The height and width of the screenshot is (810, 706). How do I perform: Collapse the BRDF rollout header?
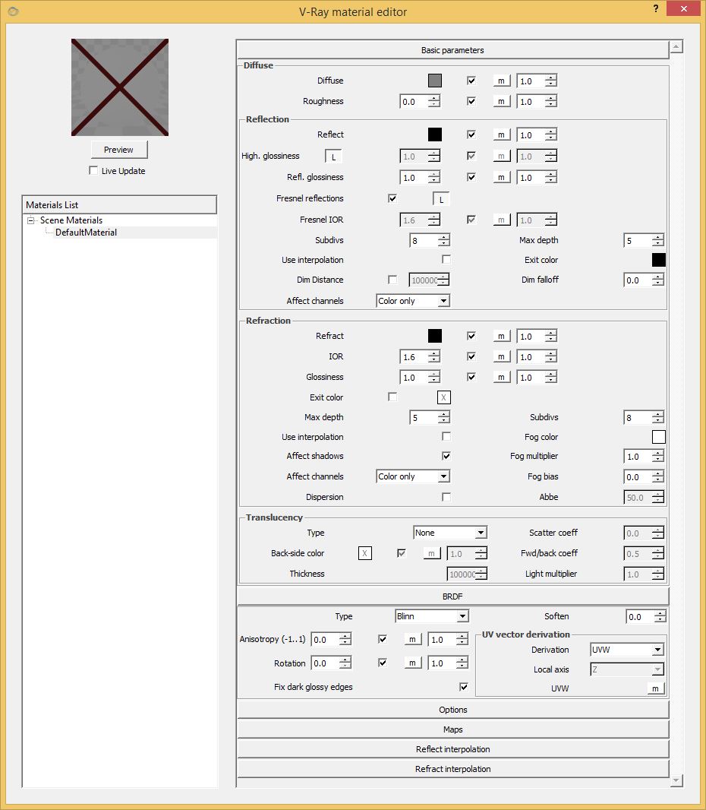click(x=452, y=596)
